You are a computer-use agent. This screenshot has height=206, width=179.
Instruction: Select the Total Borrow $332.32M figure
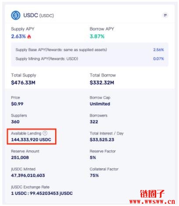102,83
